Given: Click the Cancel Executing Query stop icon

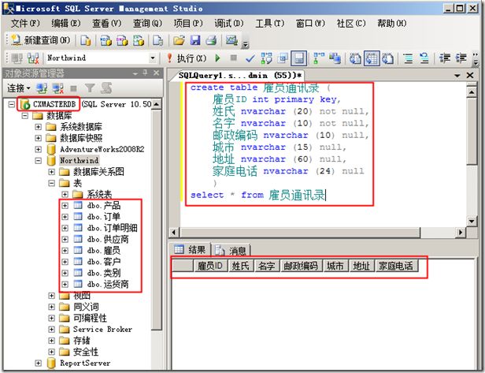Looking at the screenshot, I should click(234, 58).
